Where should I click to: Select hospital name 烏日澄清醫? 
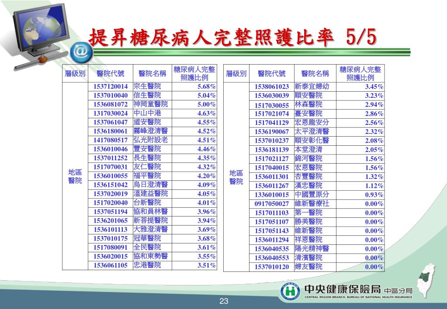point(151,185)
